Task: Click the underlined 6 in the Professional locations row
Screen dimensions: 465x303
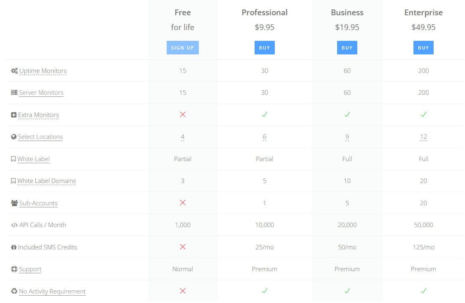Action: (264, 136)
